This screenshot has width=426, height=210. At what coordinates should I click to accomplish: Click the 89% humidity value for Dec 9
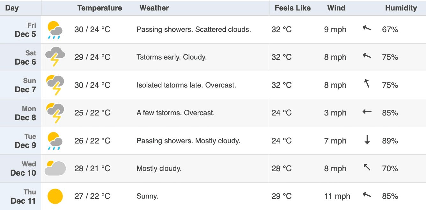(390, 141)
